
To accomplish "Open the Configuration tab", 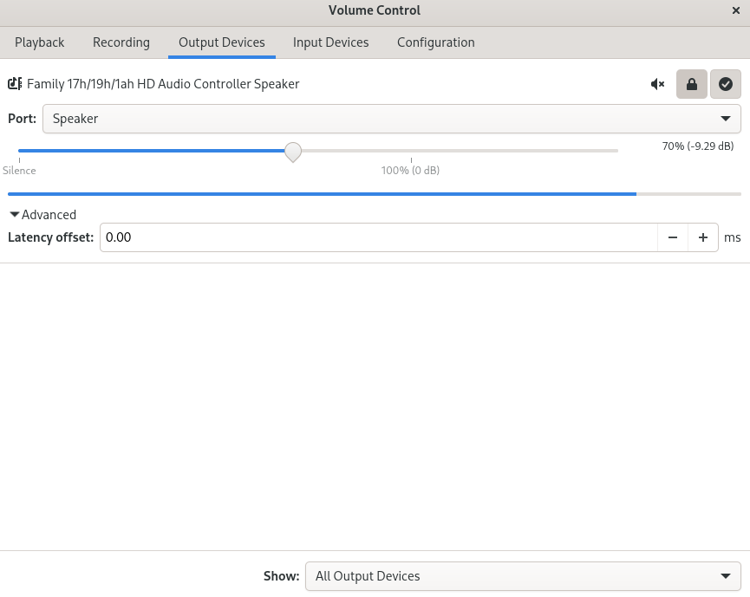I will [435, 42].
